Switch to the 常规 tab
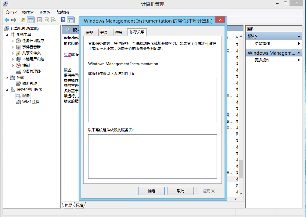 (91, 32)
